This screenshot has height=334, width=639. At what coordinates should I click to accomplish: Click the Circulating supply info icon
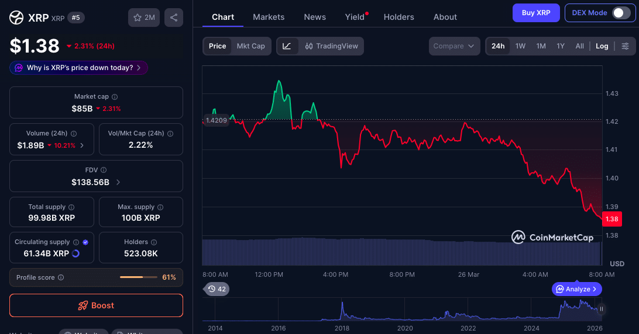76,242
